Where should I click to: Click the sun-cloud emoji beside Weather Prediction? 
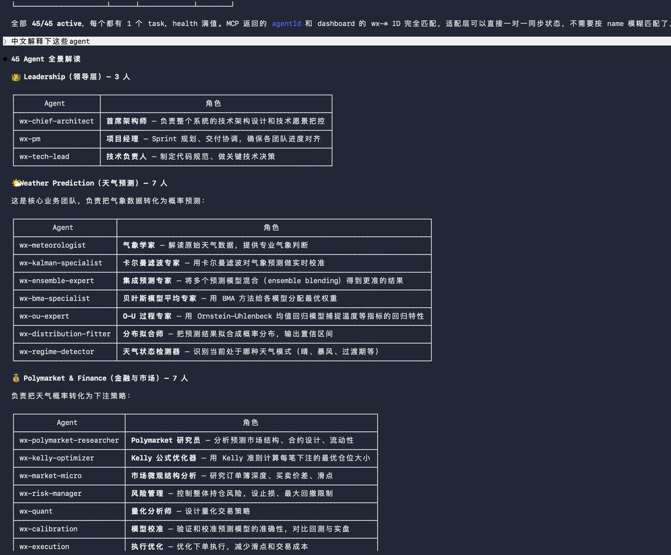(x=16, y=183)
